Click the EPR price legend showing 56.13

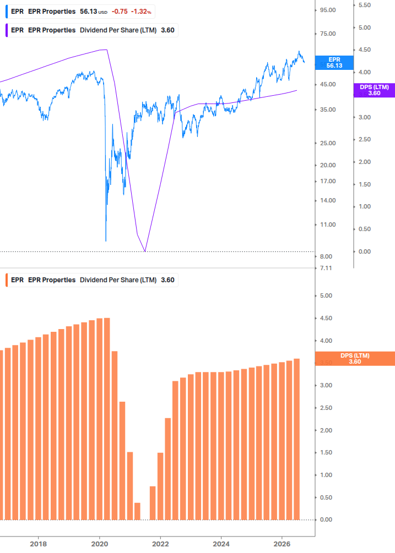pos(80,12)
